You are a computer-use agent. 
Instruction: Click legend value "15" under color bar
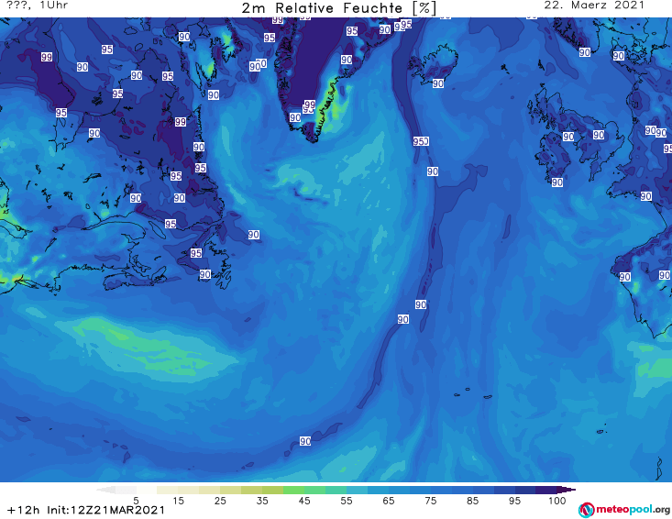click(x=178, y=501)
